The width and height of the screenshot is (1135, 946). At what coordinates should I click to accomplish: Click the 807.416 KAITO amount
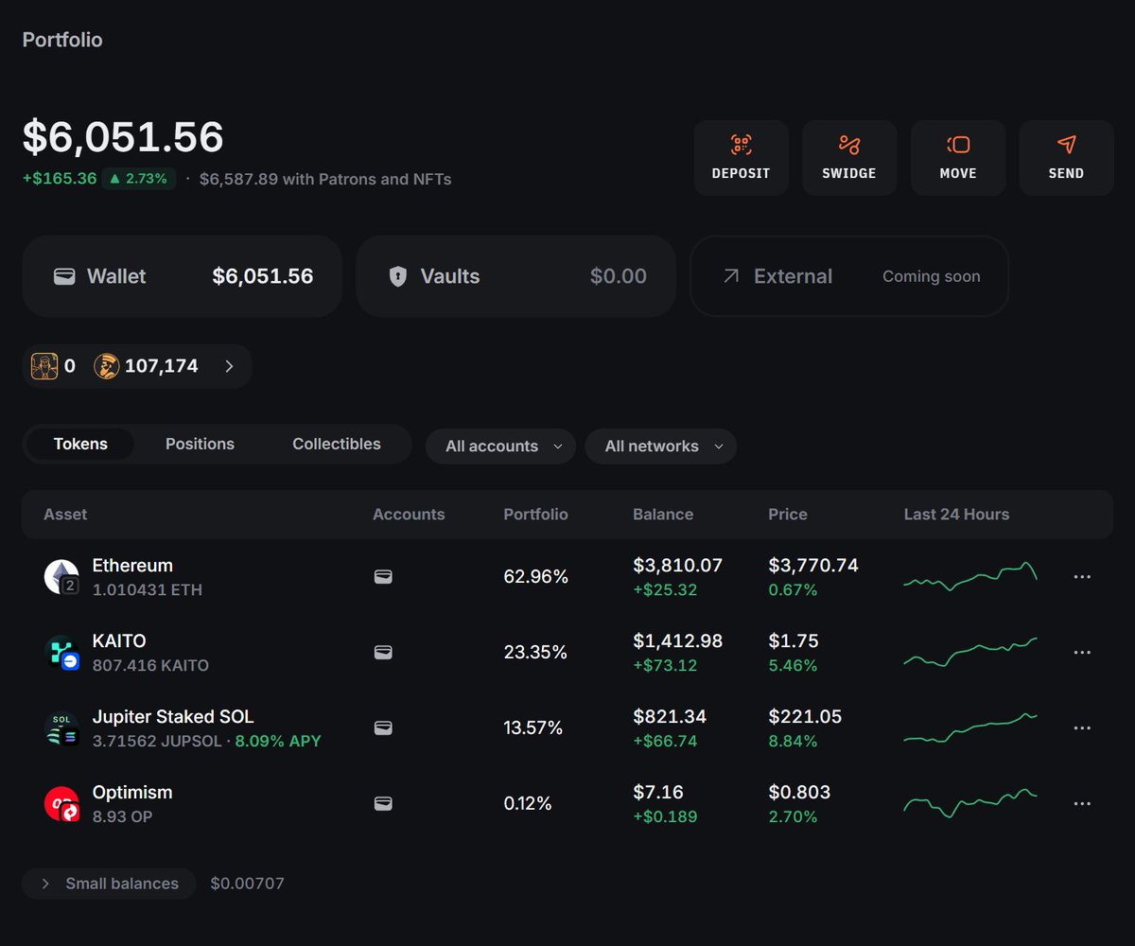pos(150,666)
